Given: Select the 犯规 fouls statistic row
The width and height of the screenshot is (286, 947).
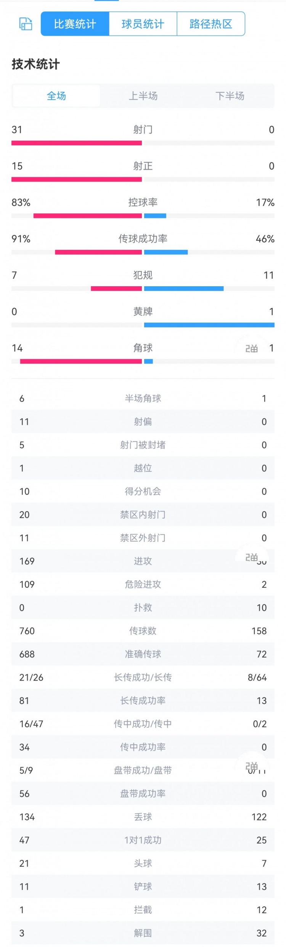Looking at the screenshot, I should pyautogui.click(x=143, y=275).
